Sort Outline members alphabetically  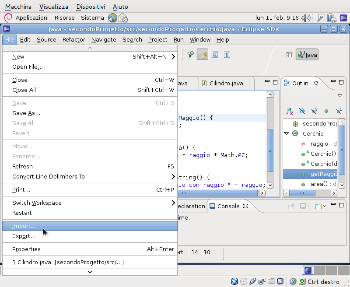[x=289, y=111]
